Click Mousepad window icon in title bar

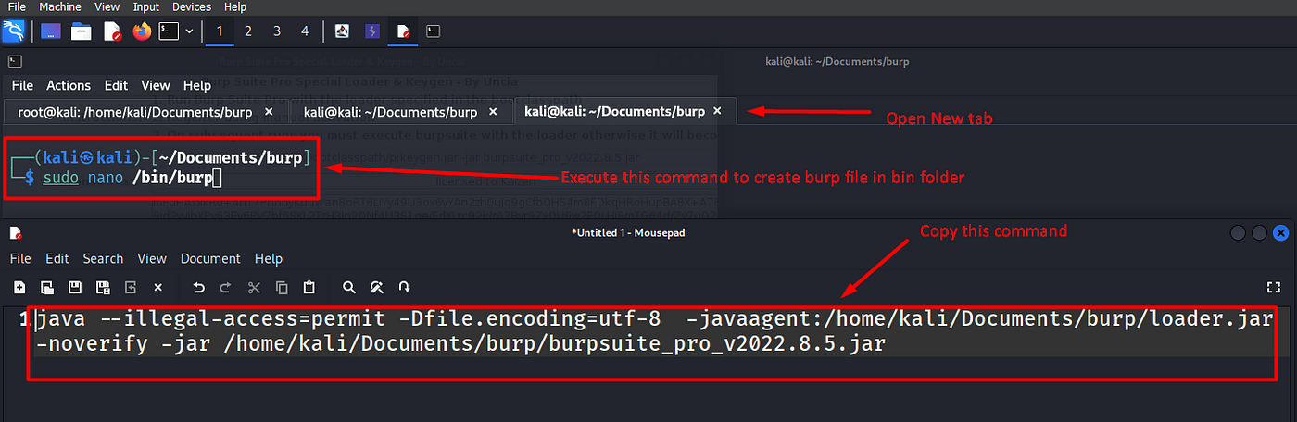[16, 233]
